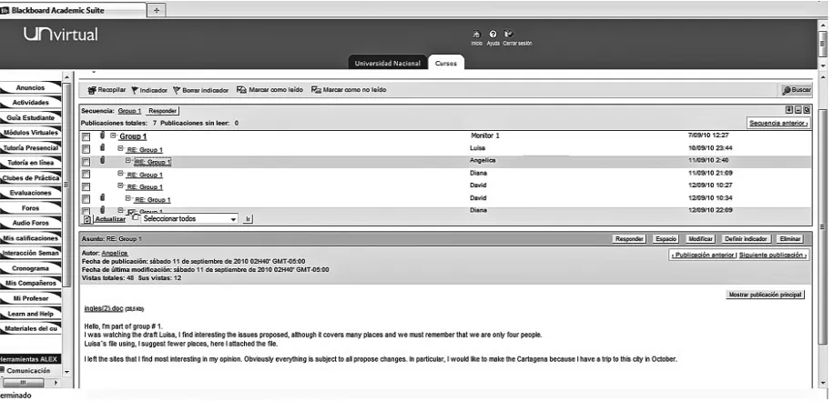The height and width of the screenshot is (411, 834).
Task: Click the Mostrar publicación principal button
Action: (x=765, y=295)
